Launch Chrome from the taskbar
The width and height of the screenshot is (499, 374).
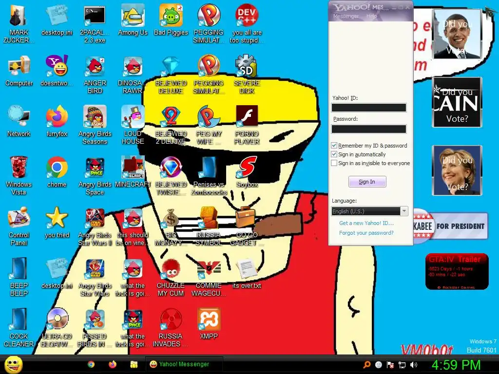(91, 364)
